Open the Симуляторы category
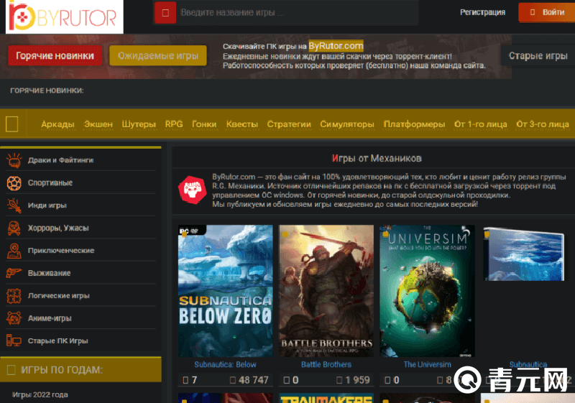 (347, 124)
